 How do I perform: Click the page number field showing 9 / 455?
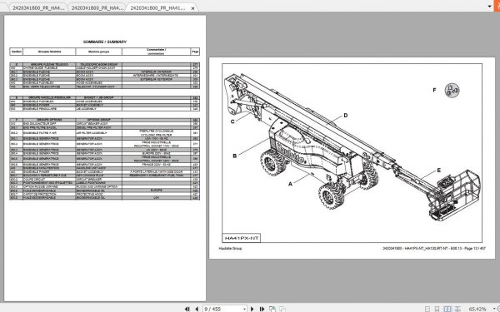222,309
